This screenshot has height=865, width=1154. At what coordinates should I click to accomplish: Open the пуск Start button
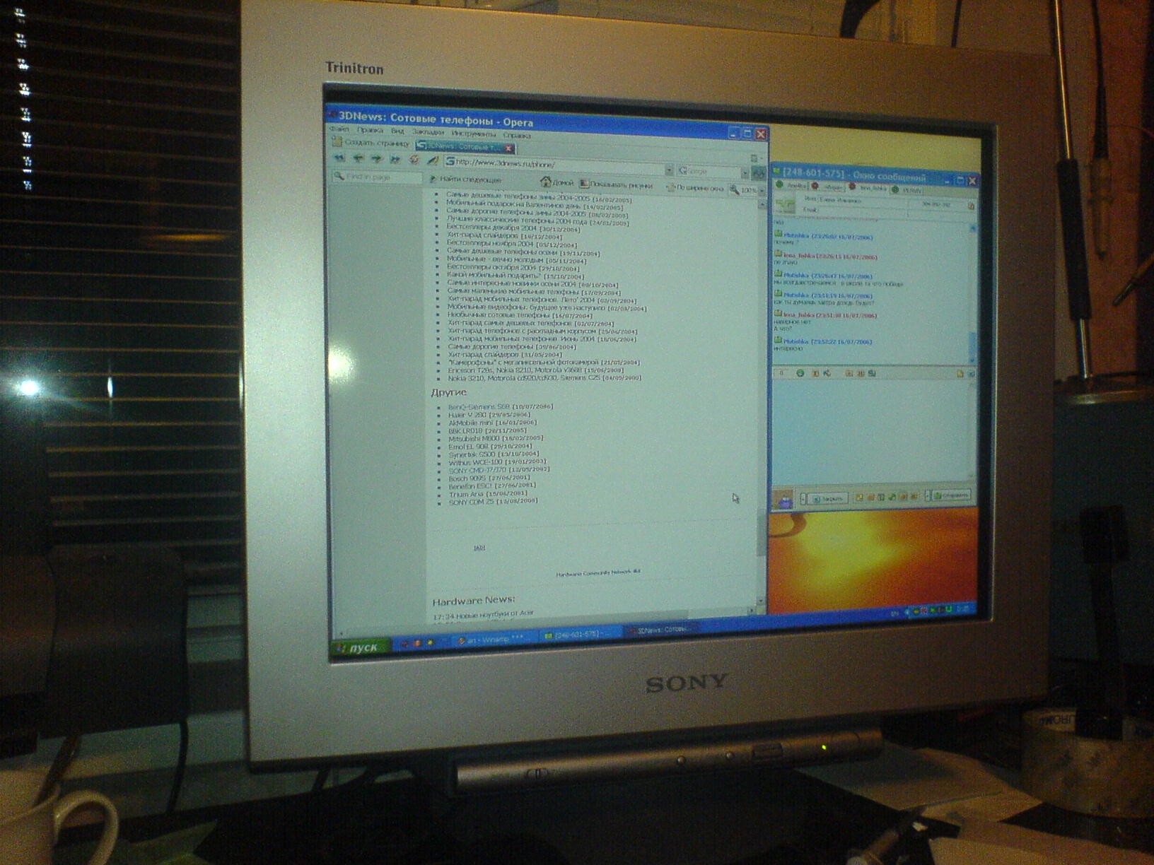(361, 647)
